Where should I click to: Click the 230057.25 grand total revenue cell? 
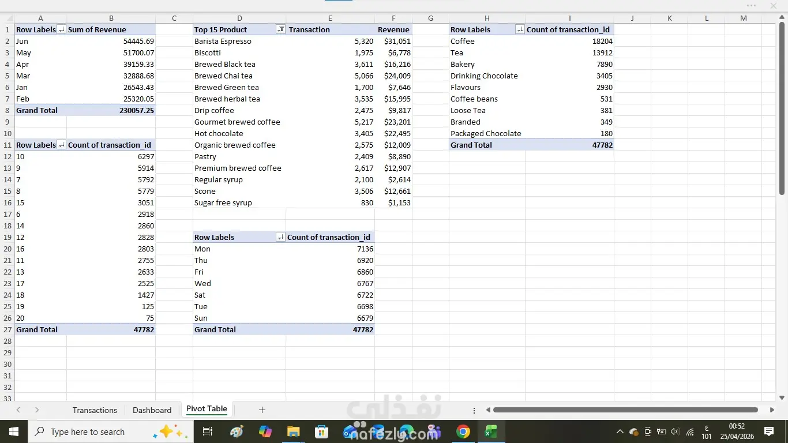pos(111,110)
